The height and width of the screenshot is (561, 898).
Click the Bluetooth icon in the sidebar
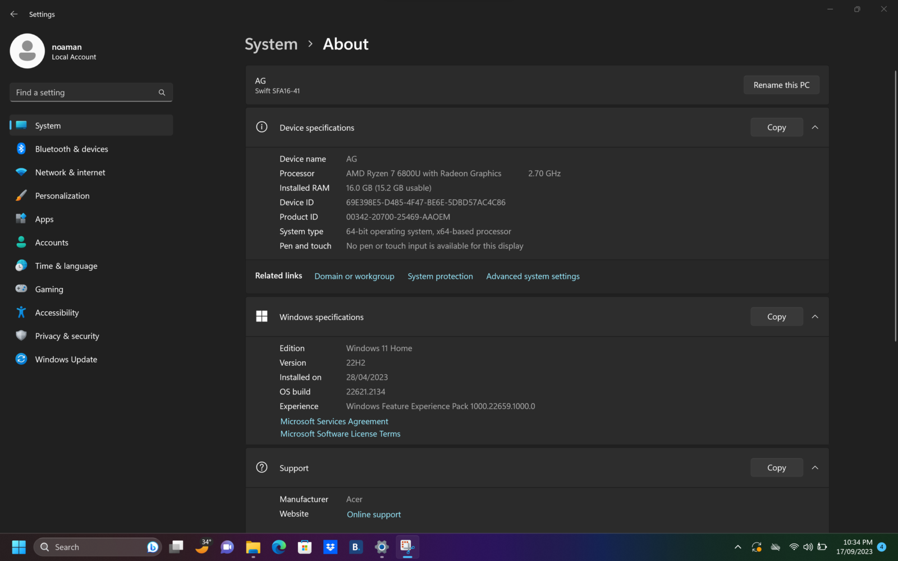coord(21,149)
